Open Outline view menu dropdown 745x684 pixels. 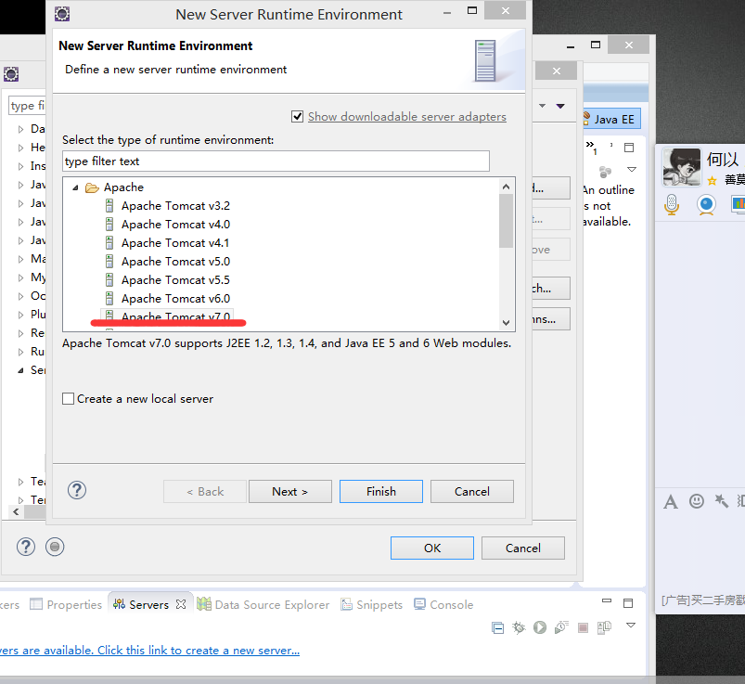(632, 169)
